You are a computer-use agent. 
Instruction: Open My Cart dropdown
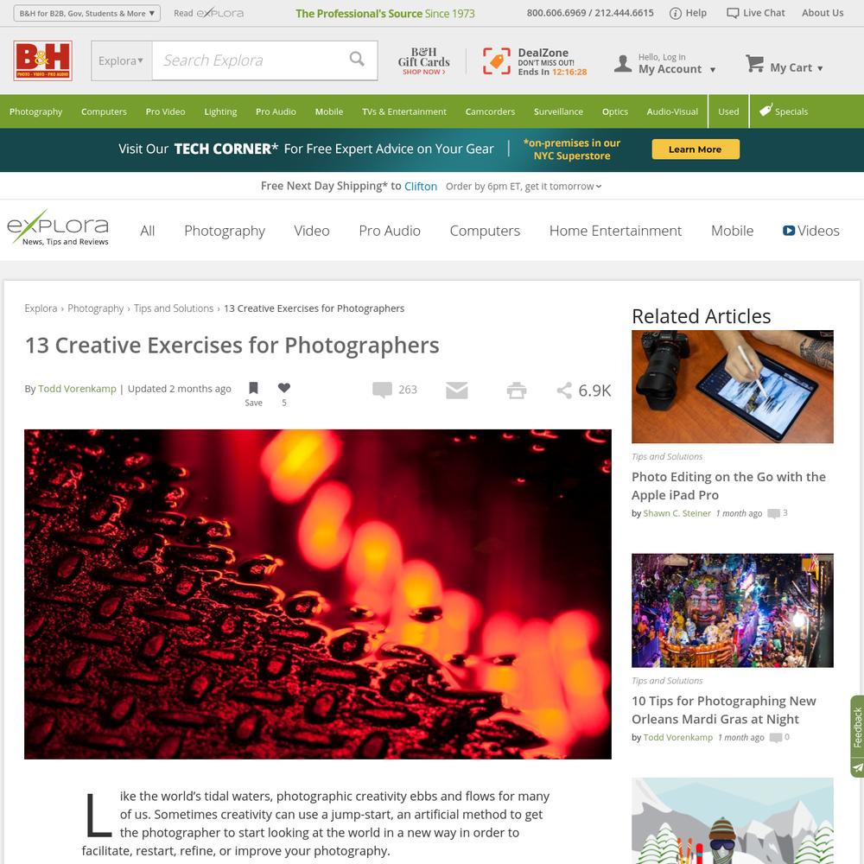point(785,66)
